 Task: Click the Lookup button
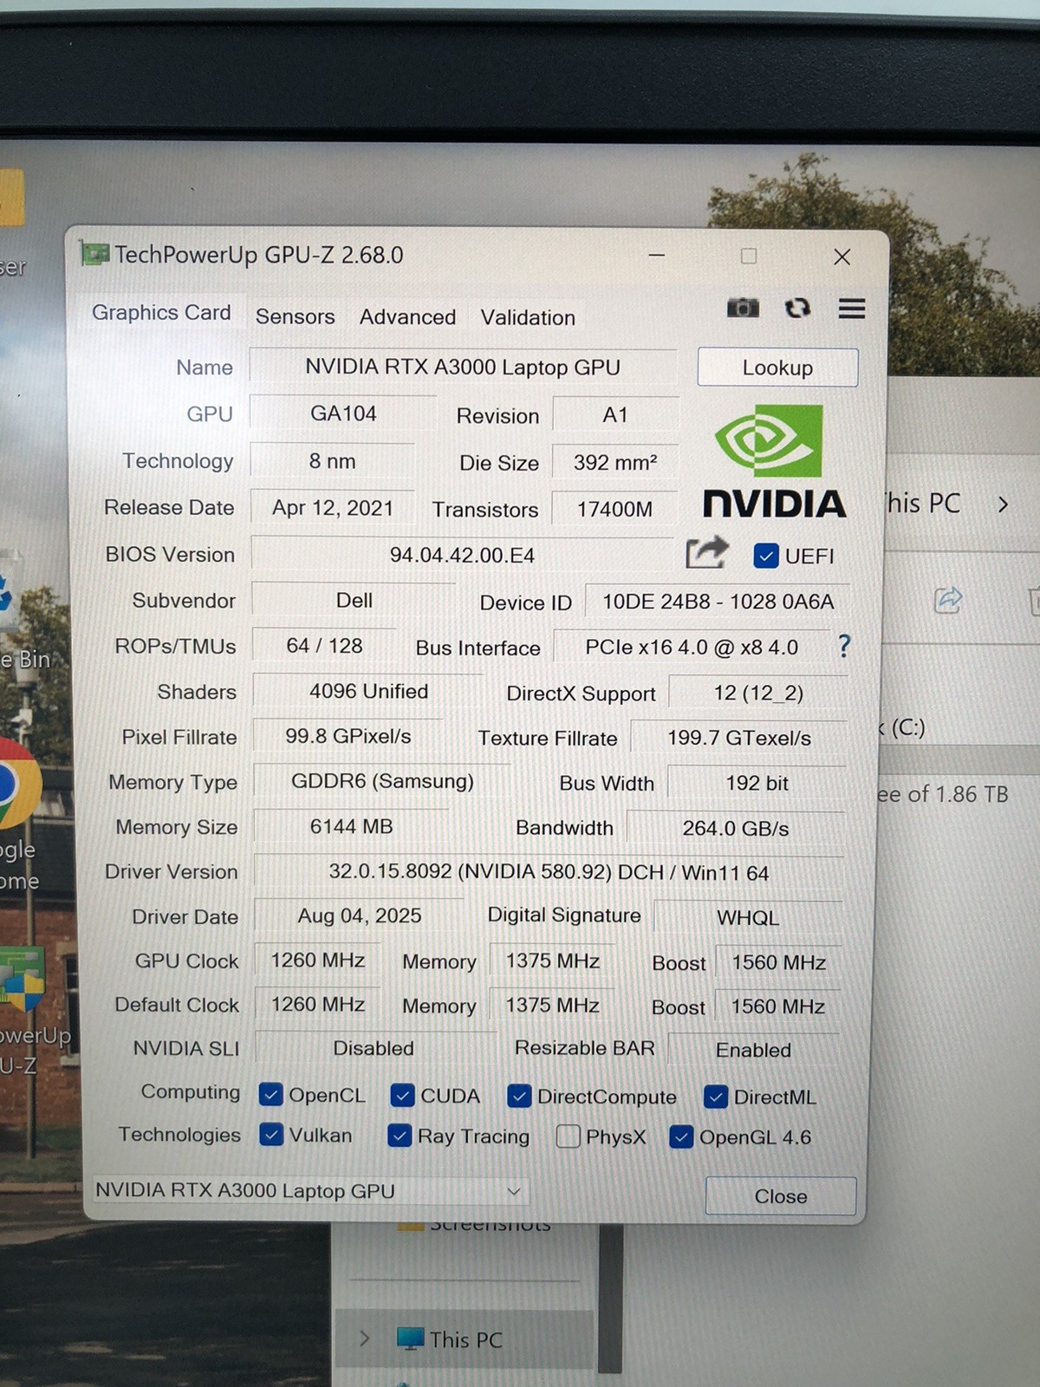[x=777, y=368]
